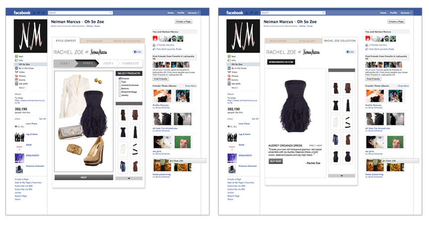429x231 pixels.
Task: Click the thumbs-up icon beside 'Yves Saint Laurent, Prada' in the left page
Action: (154, 49)
